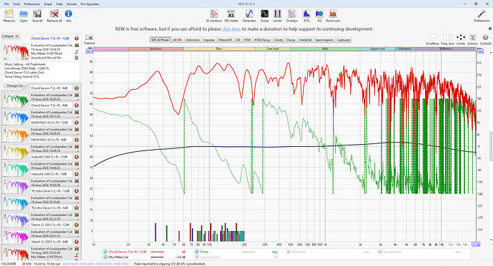Click the measurement name field Chord Sarum T -12dB
This screenshot has height=266, width=493.
(51, 39)
